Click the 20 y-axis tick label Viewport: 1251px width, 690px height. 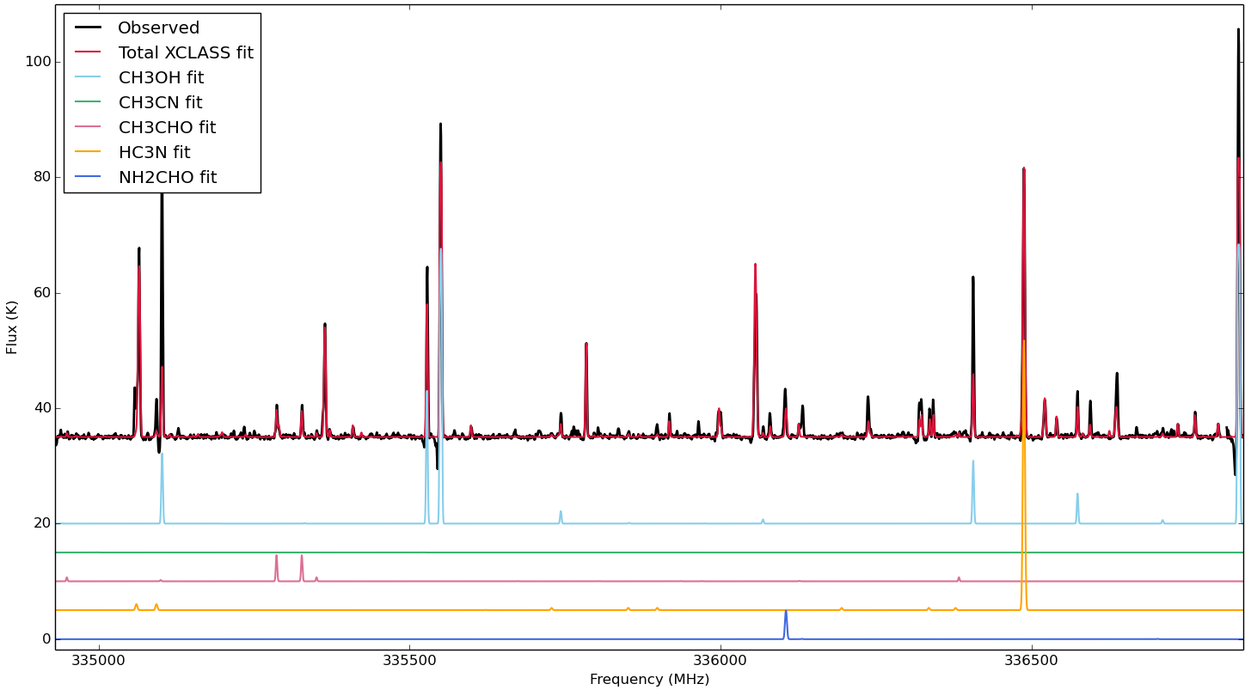click(x=42, y=523)
